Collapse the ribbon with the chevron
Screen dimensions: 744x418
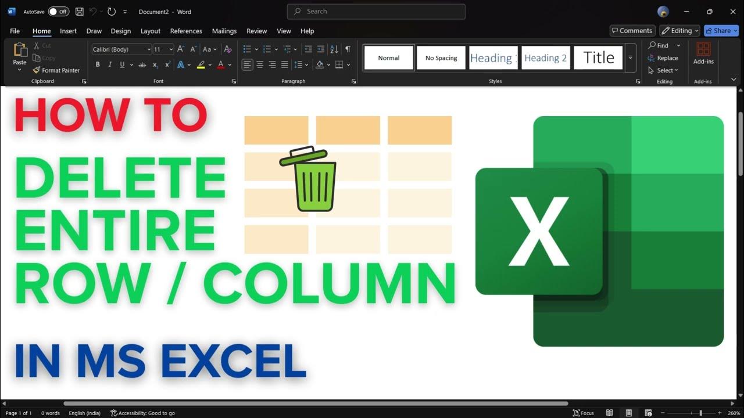click(733, 79)
